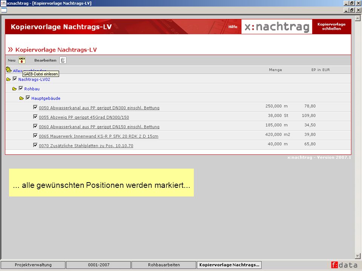
Task: Click quantity 38,000 St
Action: 278,116
